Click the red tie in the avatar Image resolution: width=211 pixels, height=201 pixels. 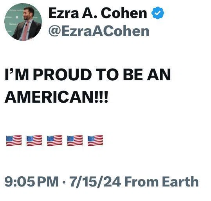tap(25, 31)
